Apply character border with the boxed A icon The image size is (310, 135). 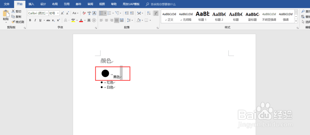pos(94,13)
